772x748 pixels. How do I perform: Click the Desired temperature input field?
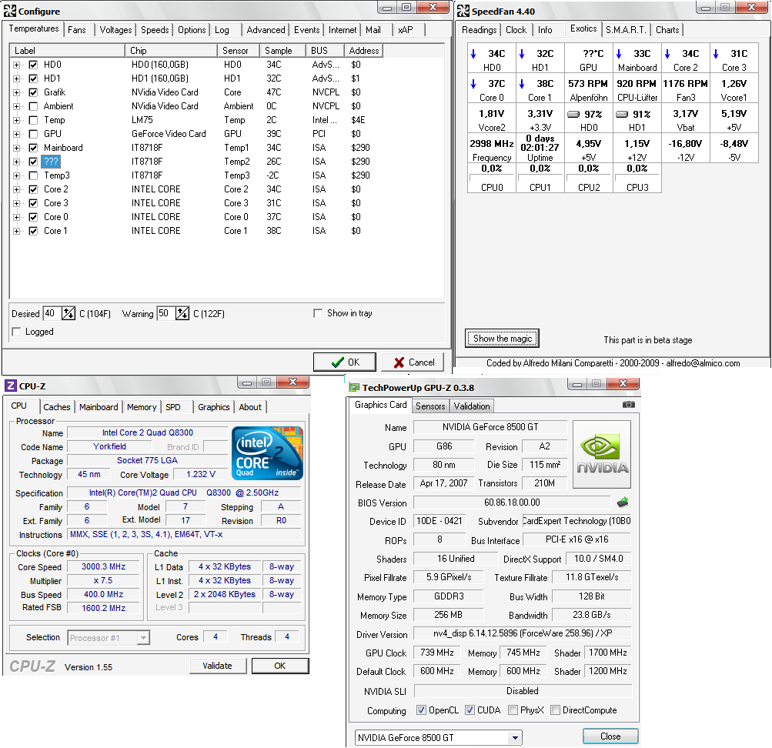[x=52, y=313]
